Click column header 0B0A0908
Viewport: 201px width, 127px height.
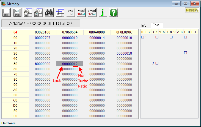click(x=97, y=32)
